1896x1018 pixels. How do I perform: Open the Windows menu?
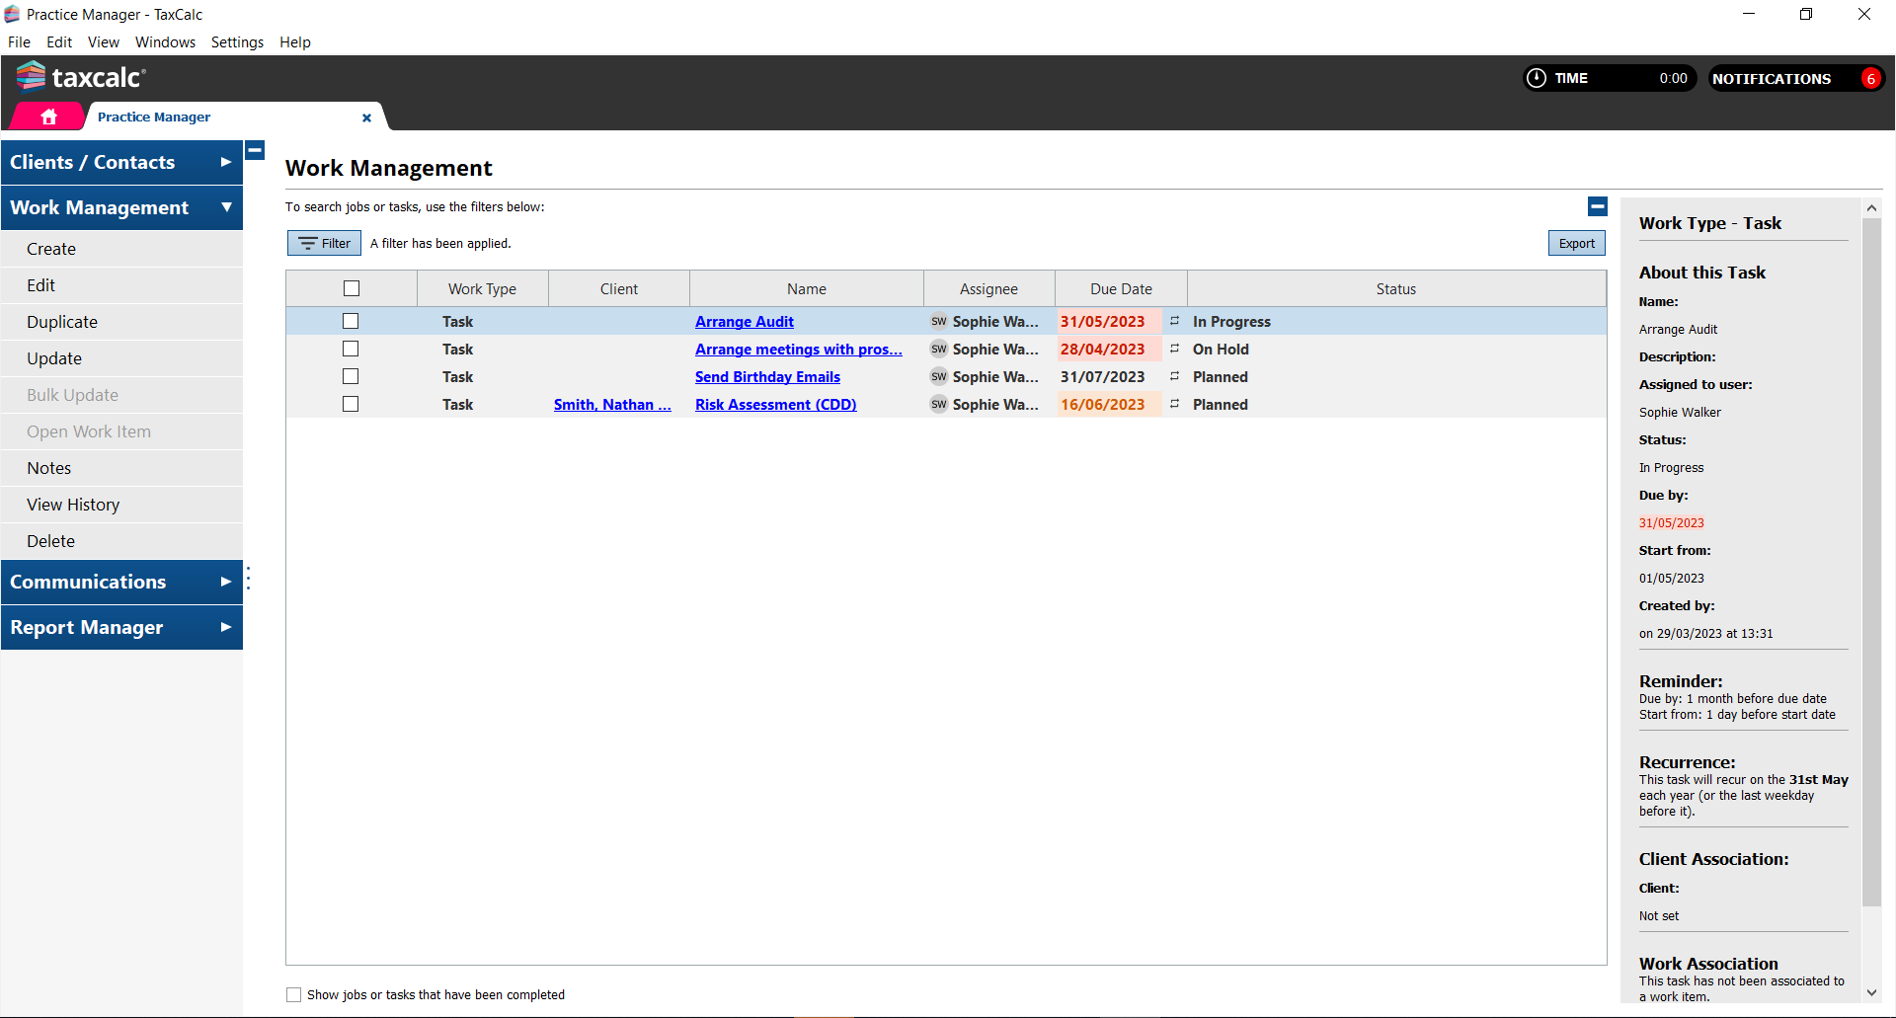[x=165, y=42]
